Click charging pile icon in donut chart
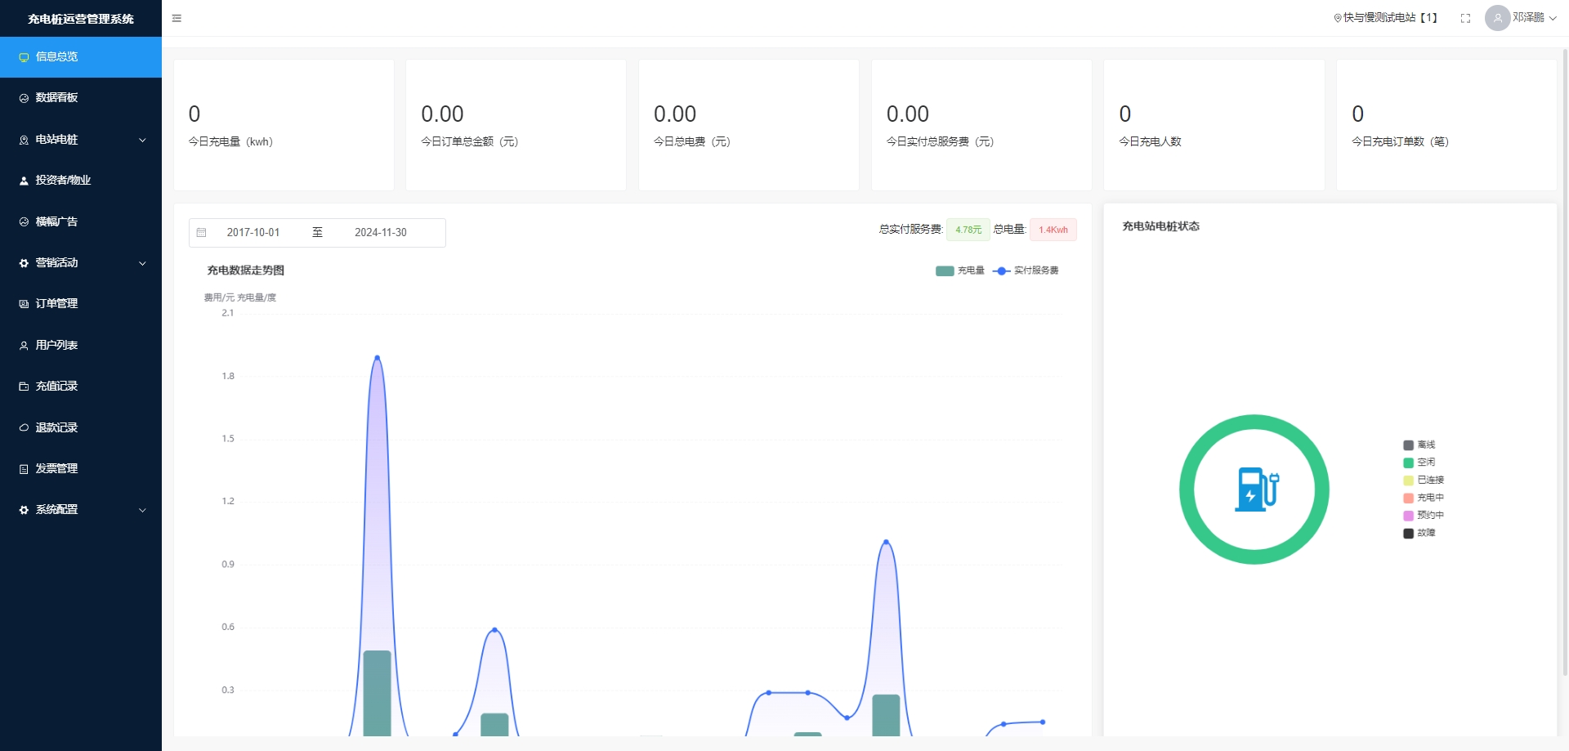1569x751 pixels. pos(1255,489)
